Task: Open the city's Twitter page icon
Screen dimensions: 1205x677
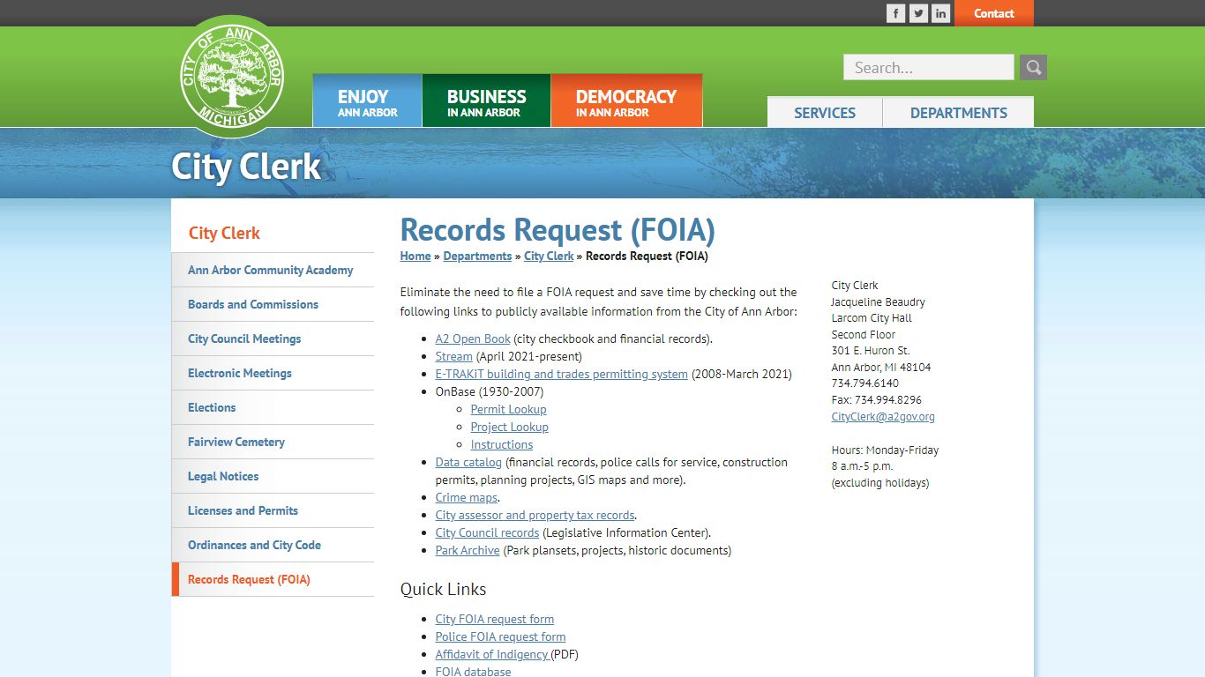Action: (918, 13)
